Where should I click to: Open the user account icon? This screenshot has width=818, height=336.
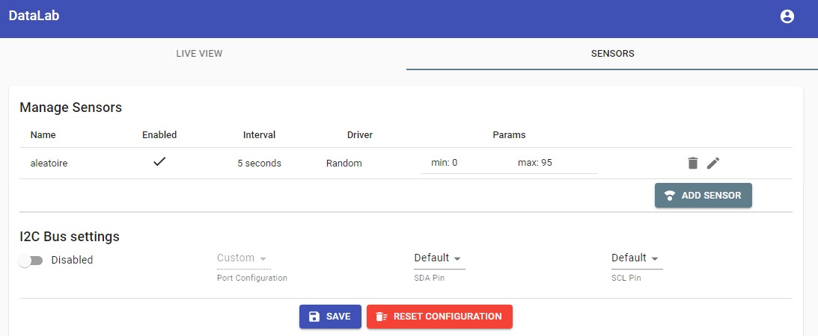coord(787,16)
